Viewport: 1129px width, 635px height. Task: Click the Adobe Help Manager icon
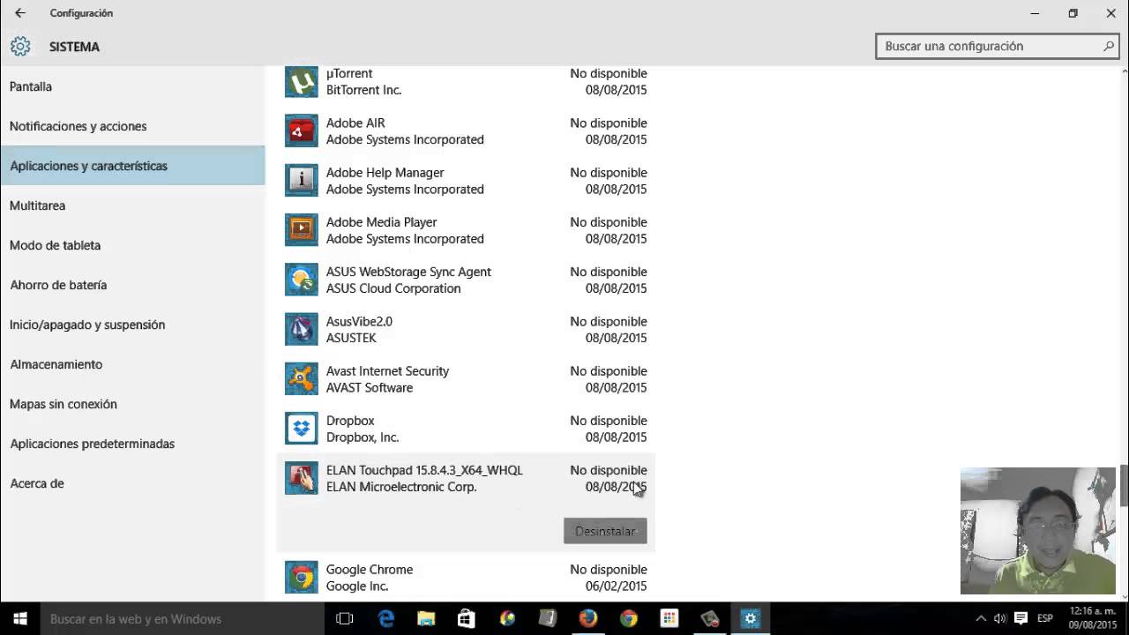(x=302, y=180)
